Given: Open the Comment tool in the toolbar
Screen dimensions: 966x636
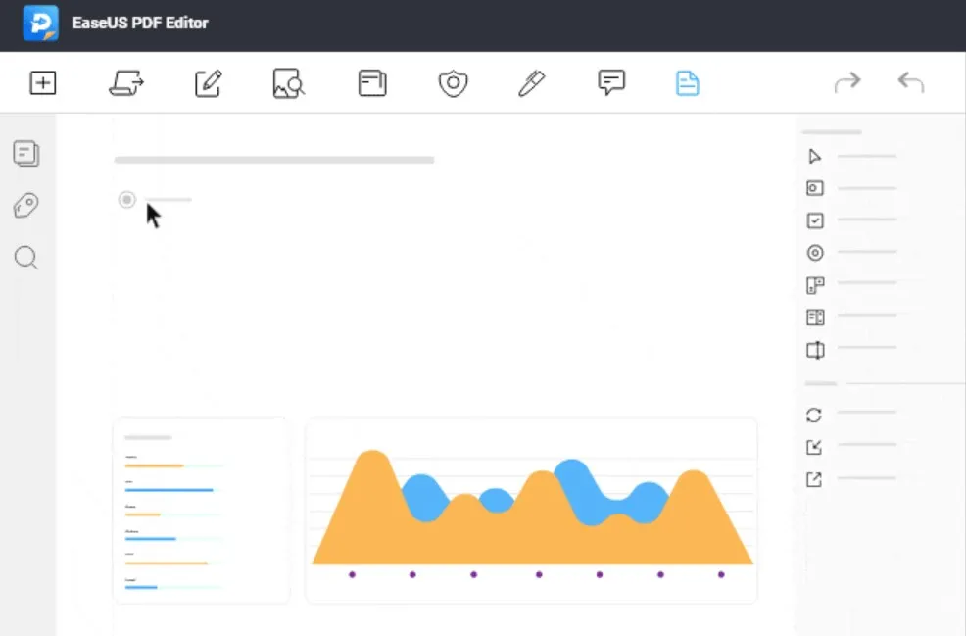Looking at the screenshot, I should tap(609, 83).
